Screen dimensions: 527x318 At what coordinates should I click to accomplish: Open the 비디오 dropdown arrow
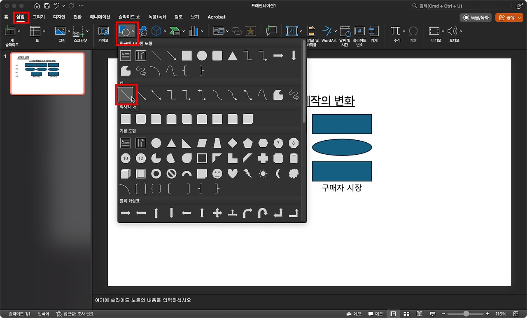click(443, 31)
